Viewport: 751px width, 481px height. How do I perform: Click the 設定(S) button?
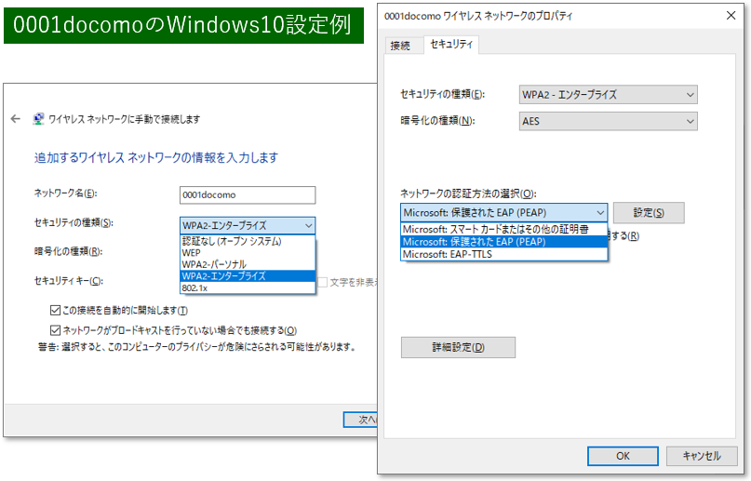click(x=649, y=212)
